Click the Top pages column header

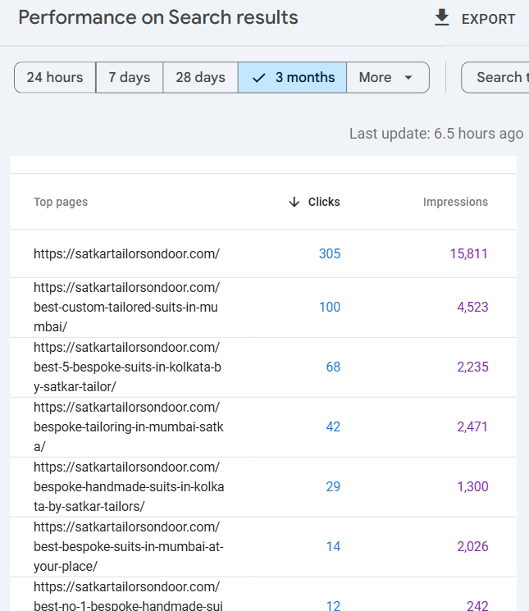coord(61,202)
